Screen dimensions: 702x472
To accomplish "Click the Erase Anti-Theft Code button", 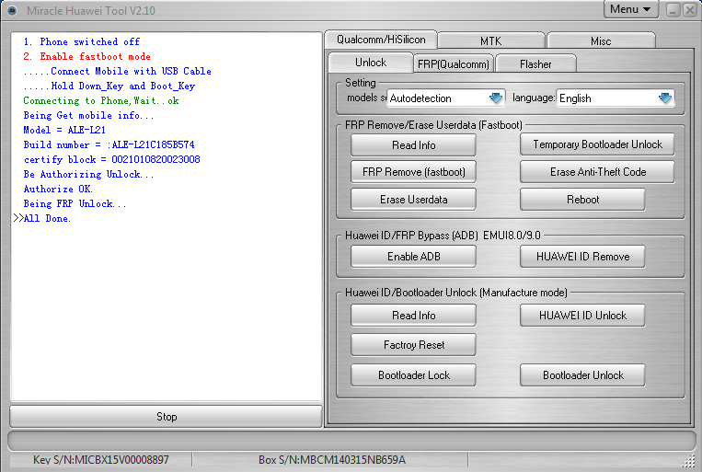I will (x=597, y=172).
